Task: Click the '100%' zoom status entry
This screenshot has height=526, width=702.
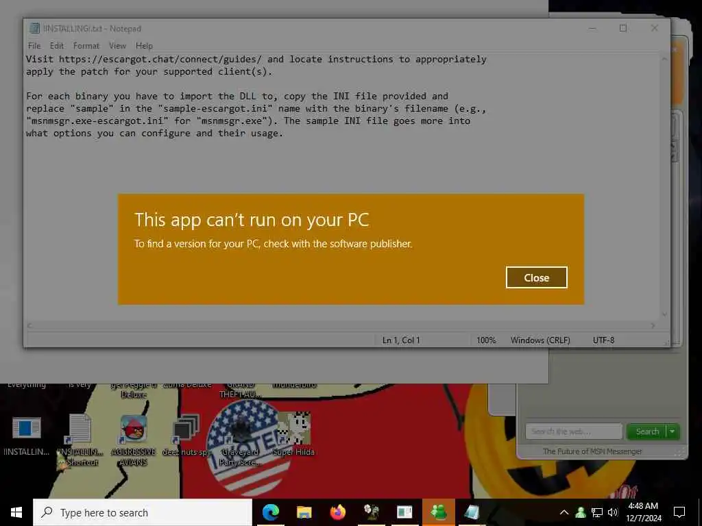Action: (486, 340)
